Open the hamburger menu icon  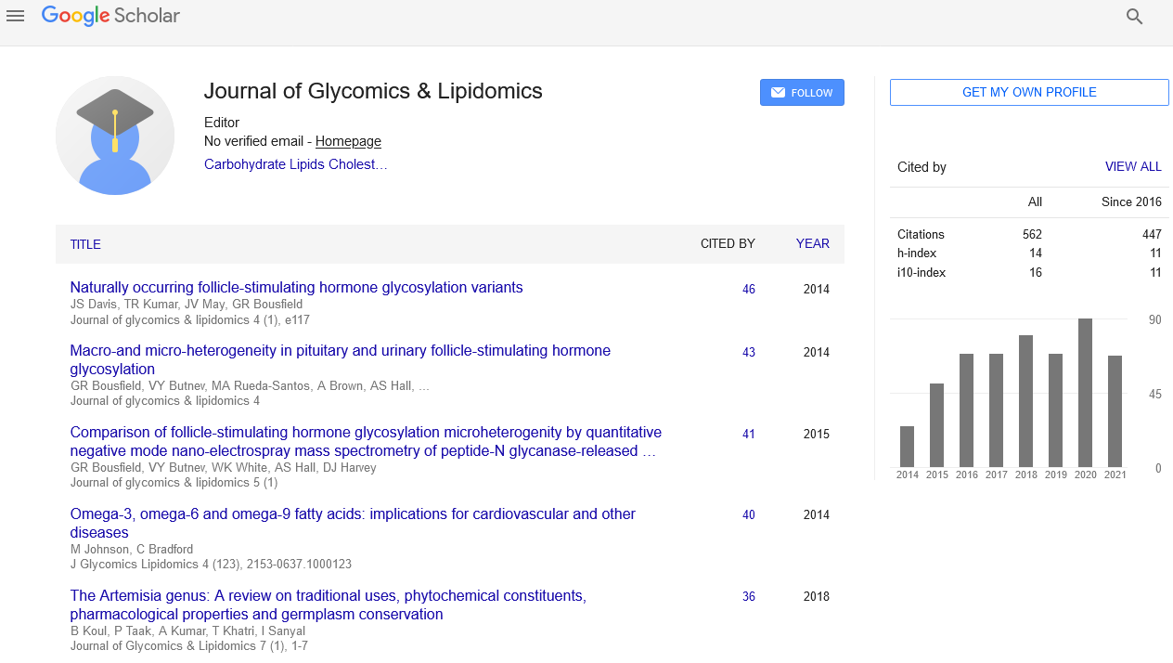click(x=15, y=16)
